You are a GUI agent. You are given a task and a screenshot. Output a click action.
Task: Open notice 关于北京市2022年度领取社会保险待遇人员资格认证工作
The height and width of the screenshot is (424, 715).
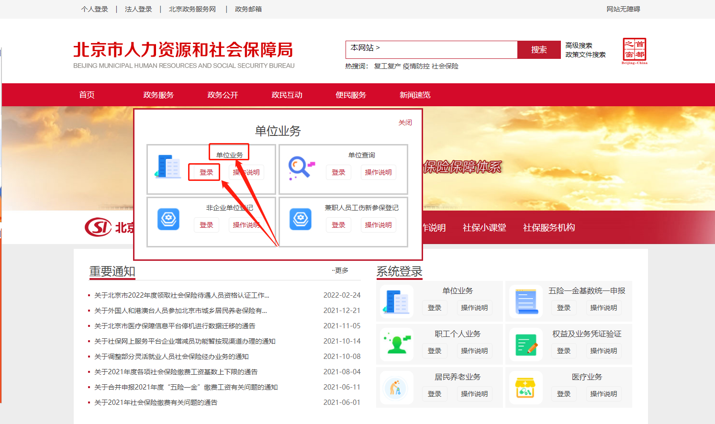point(182,295)
